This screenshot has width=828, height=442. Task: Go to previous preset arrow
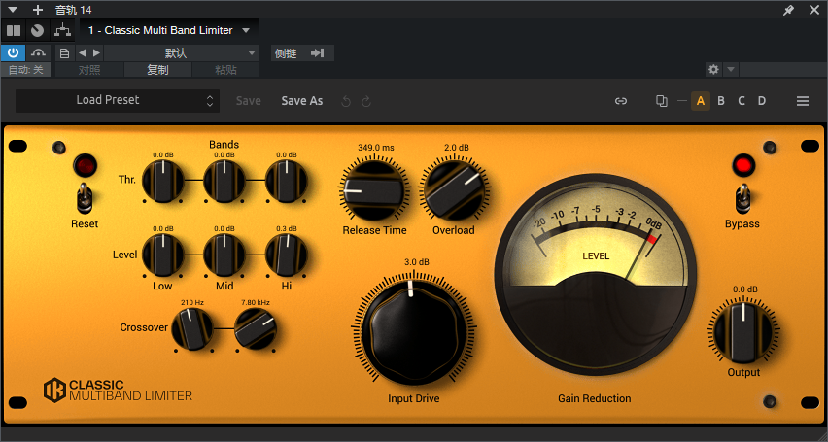point(82,52)
